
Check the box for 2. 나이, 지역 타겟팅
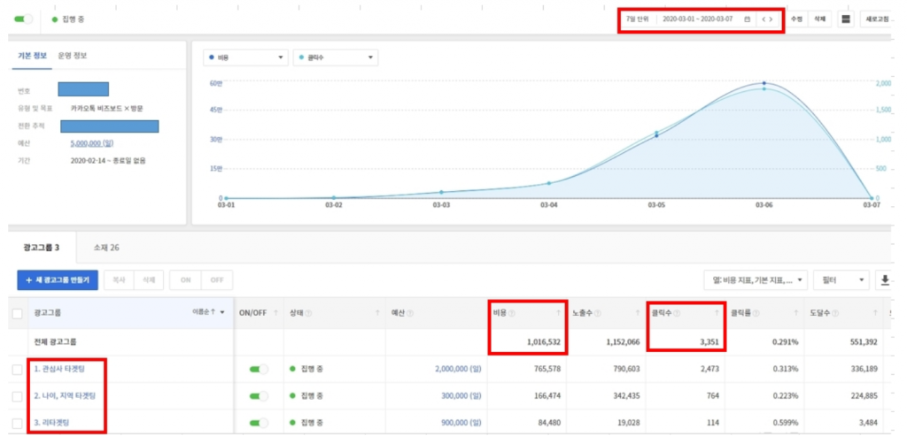tap(18, 397)
